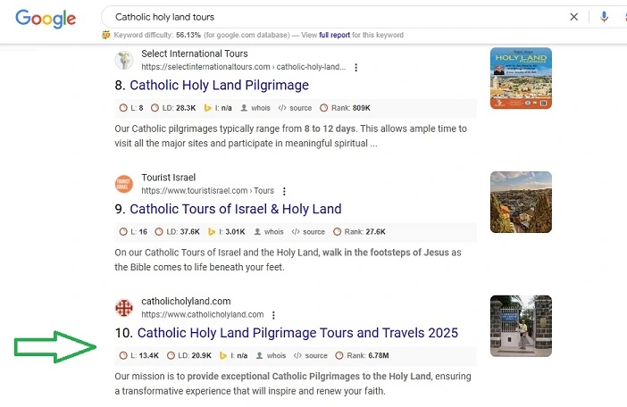The height and width of the screenshot is (407, 627).
Task: Click into the search field reading Catholic holy land tours
Action: (x=336, y=17)
